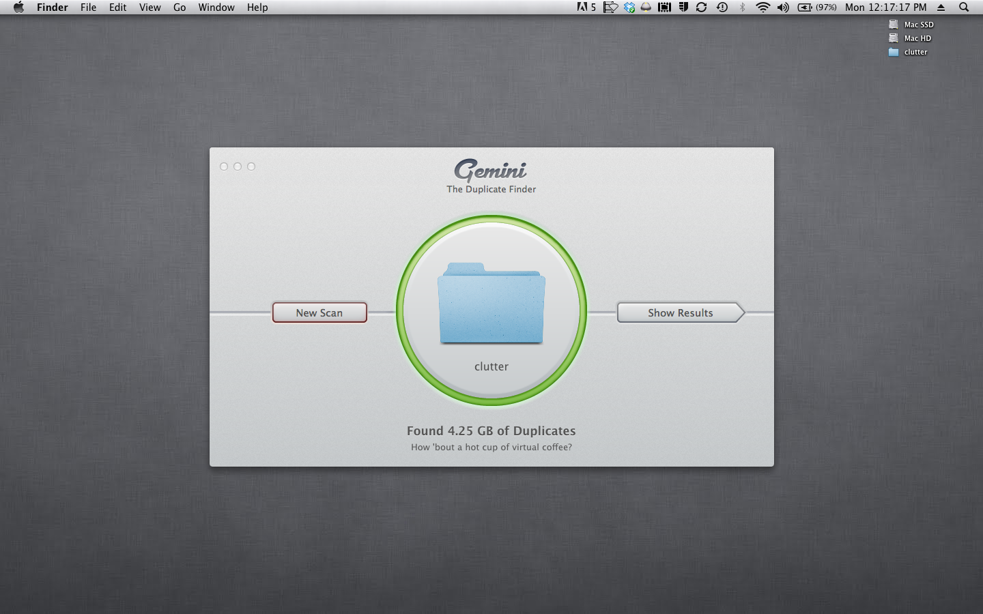
Task: Start a New Scan
Action: coord(319,312)
